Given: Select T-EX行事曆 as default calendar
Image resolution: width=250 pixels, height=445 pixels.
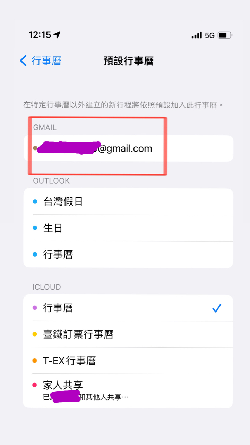Looking at the screenshot, I should (x=128, y=361).
